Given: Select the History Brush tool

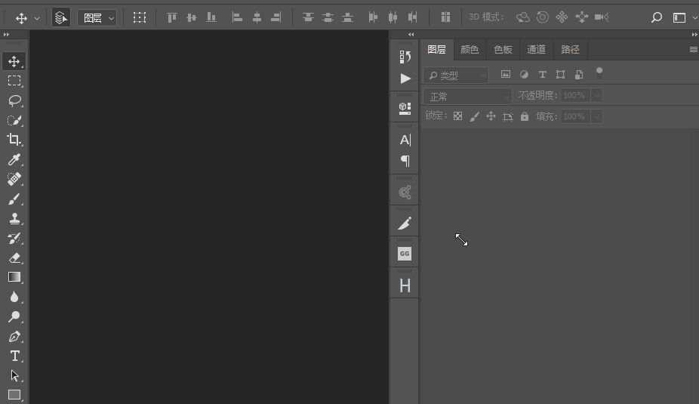Looking at the screenshot, I should pos(14,238).
